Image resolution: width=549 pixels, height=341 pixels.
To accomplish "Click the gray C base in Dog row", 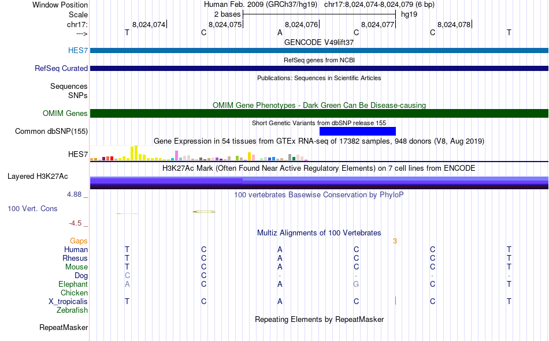I will coord(128,276).
